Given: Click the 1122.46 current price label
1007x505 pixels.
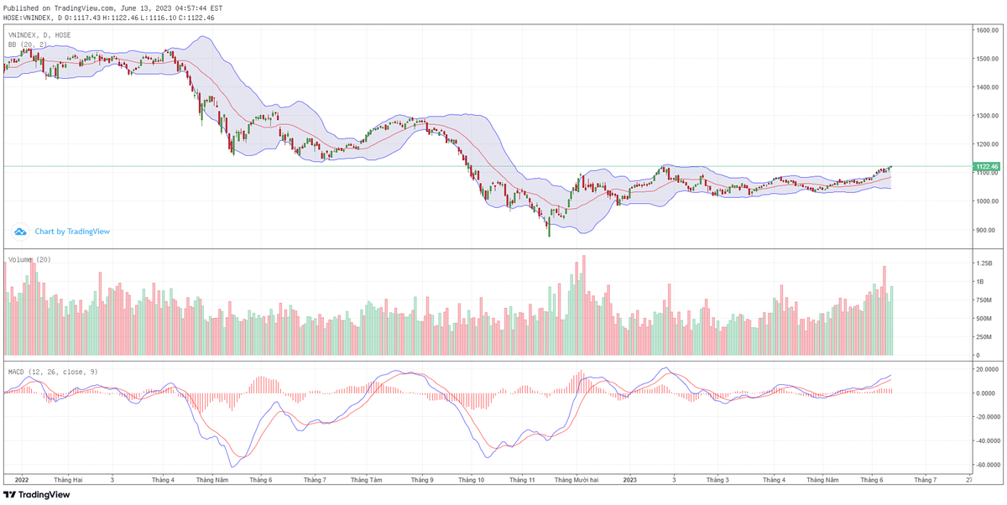Looking at the screenshot, I should (986, 167).
